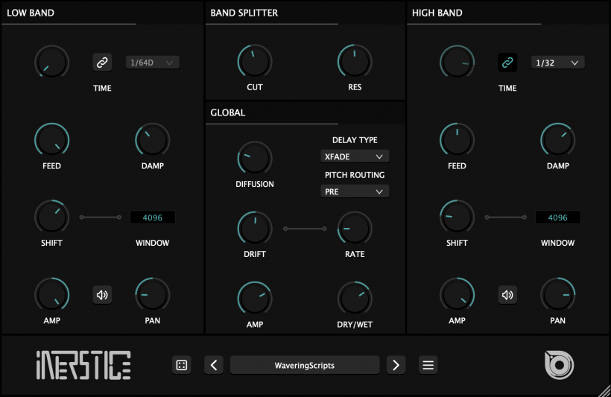Open the WaveringScripts preset name field
The width and height of the screenshot is (611, 397).
305,365
